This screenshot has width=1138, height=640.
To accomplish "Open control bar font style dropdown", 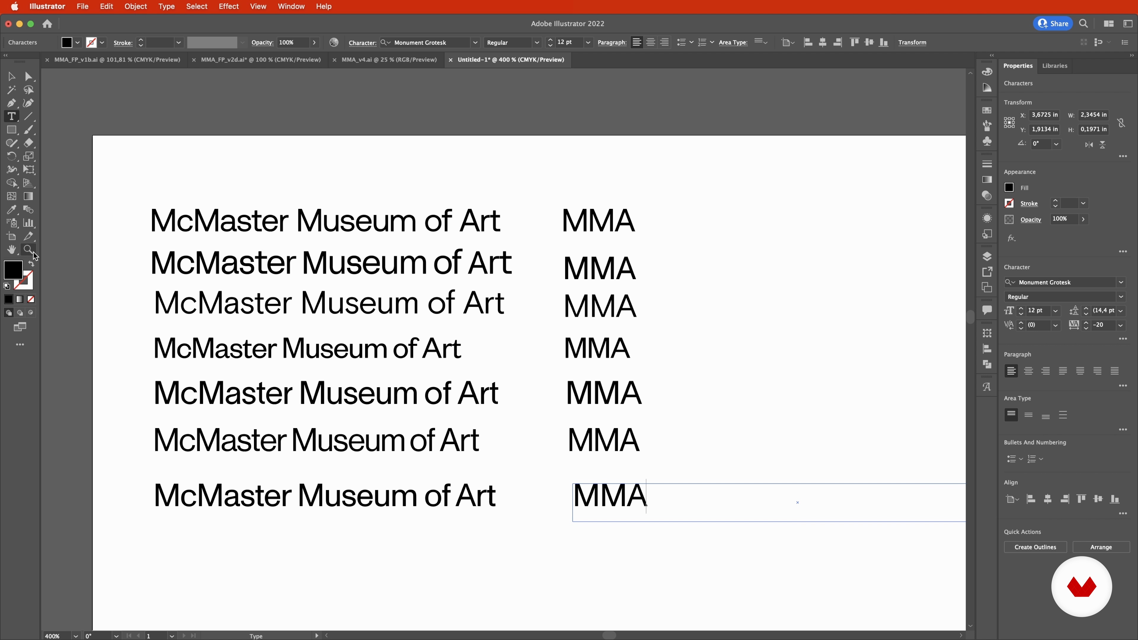I will (x=537, y=42).
